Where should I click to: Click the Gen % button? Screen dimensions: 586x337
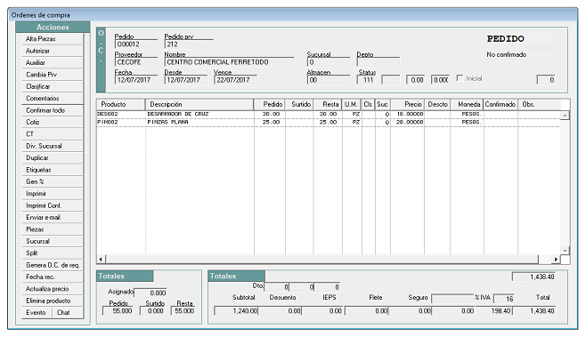coord(53,181)
